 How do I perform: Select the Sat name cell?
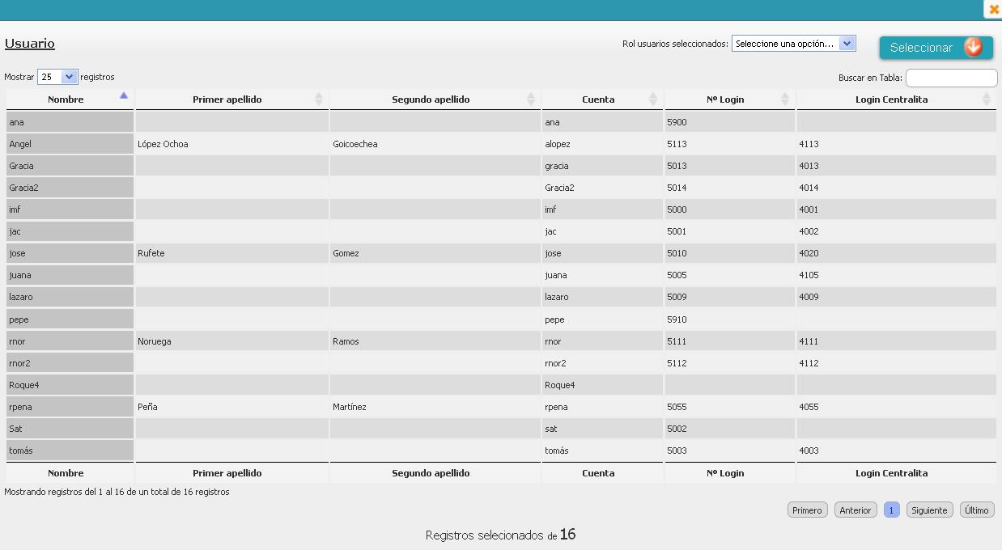70,429
